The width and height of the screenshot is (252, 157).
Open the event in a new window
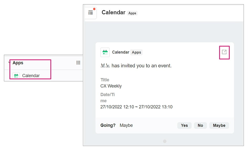coord(224,52)
